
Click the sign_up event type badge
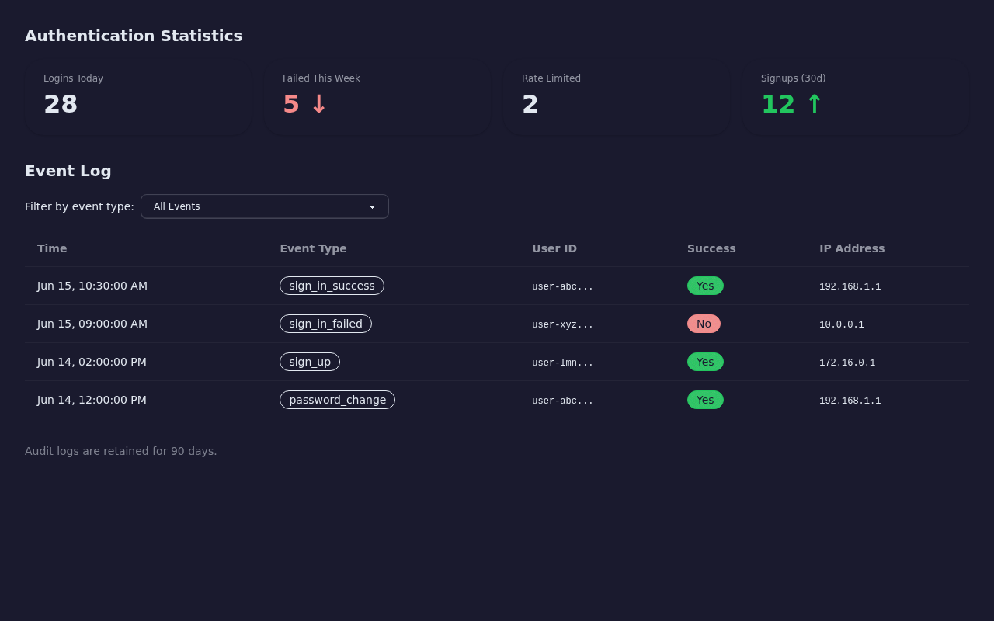pyautogui.click(x=310, y=361)
